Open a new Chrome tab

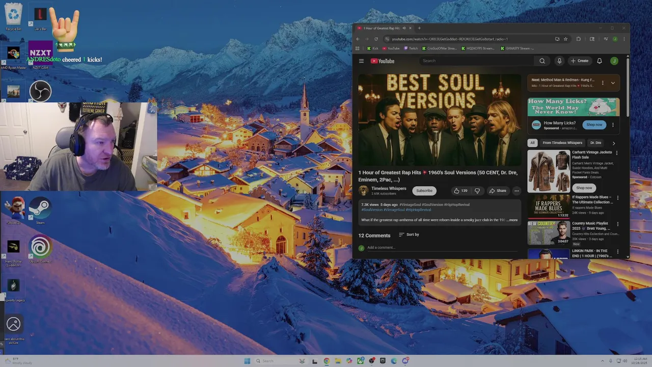click(419, 28)
